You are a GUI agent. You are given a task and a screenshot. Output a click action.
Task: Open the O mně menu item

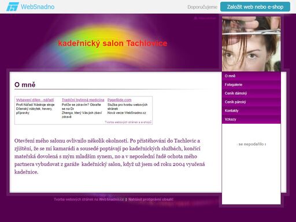coord(251,76)
